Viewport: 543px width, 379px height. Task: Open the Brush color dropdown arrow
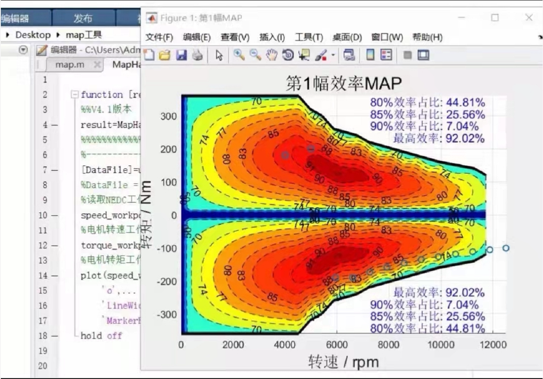point(333,55)
